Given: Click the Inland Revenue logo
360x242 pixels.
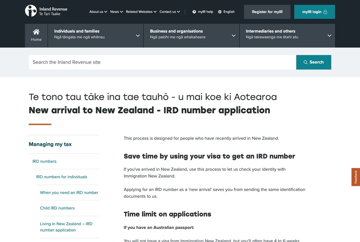Looking at the screenshot, I should point(46,11).
